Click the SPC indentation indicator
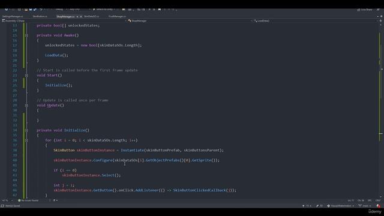The width and height of the screenshot is (384, 216). pos(370,200)
